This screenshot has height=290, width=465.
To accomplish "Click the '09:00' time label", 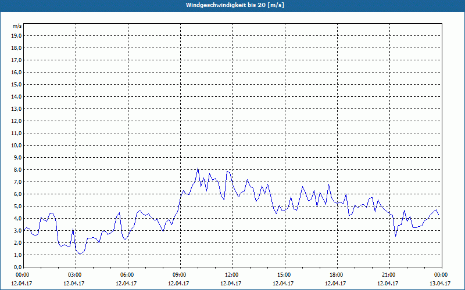I will pos(181,275).
